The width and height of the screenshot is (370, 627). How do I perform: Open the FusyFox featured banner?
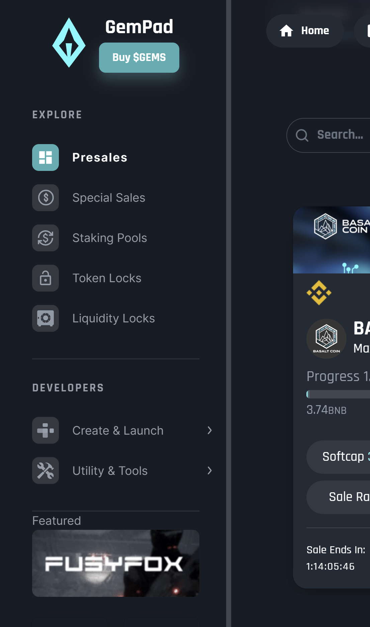click(116, 563)
